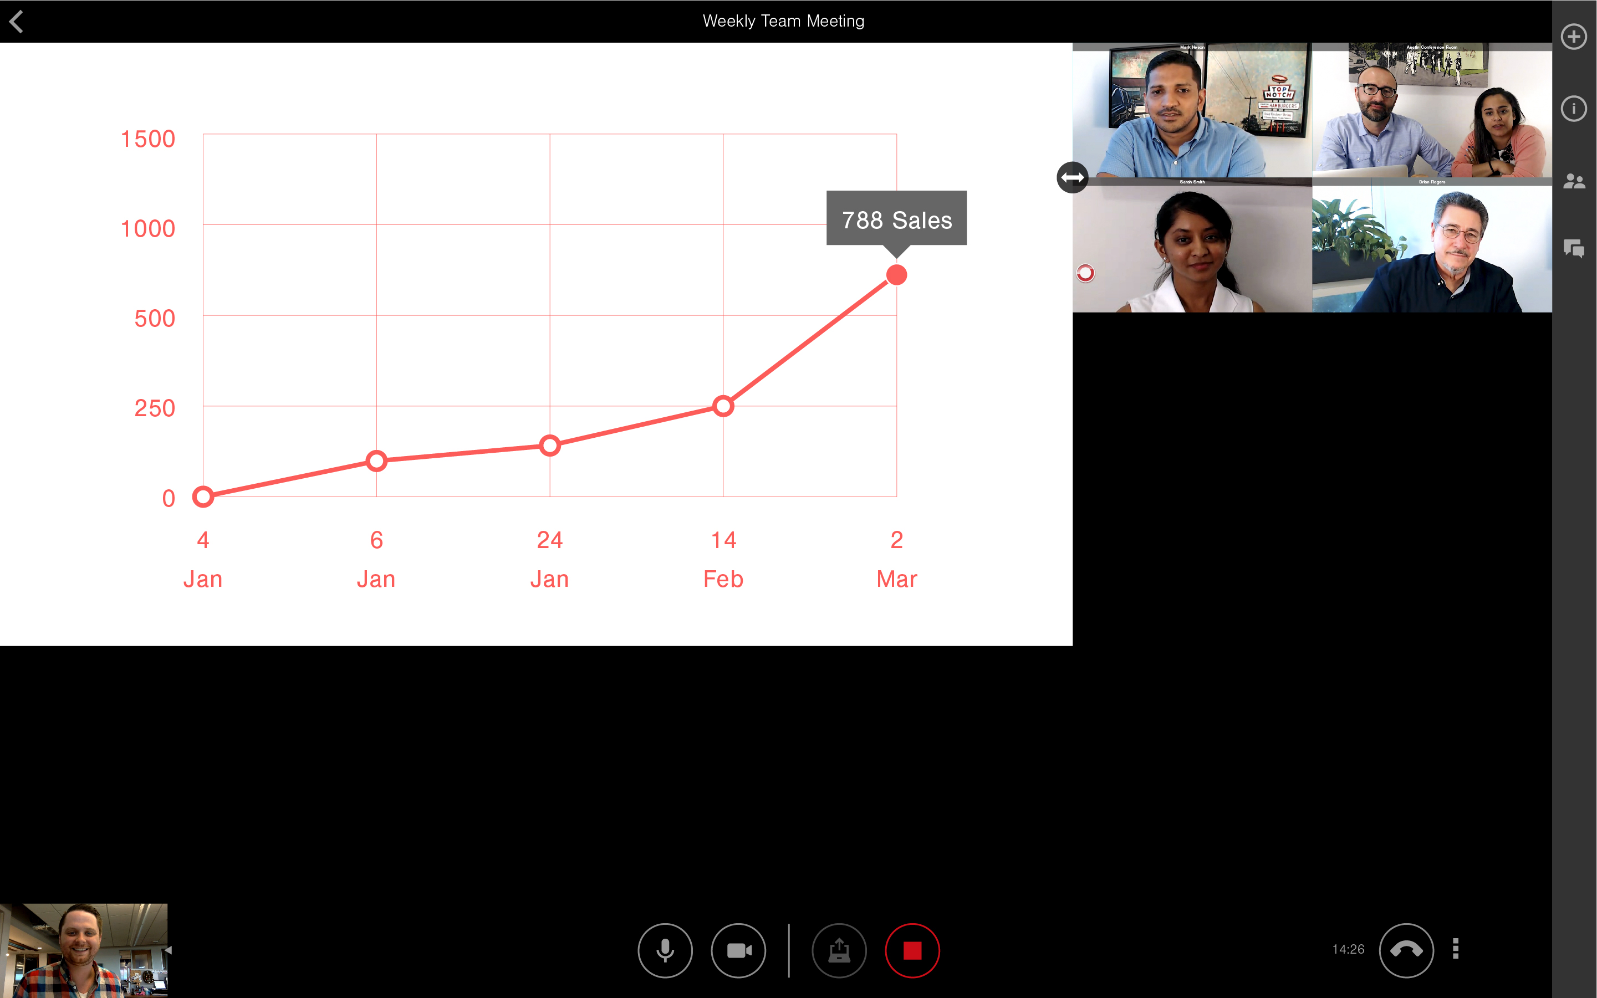The width and height of the screenshot is (1597, 998).
Task: Click the 14 Feb data point
Action: coord(723,406)
